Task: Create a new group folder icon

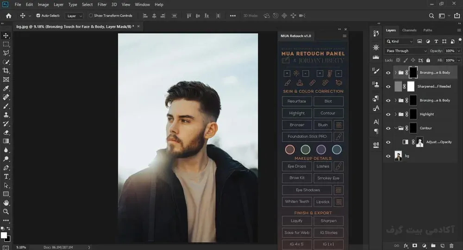Action: click(x=433, y=245)
